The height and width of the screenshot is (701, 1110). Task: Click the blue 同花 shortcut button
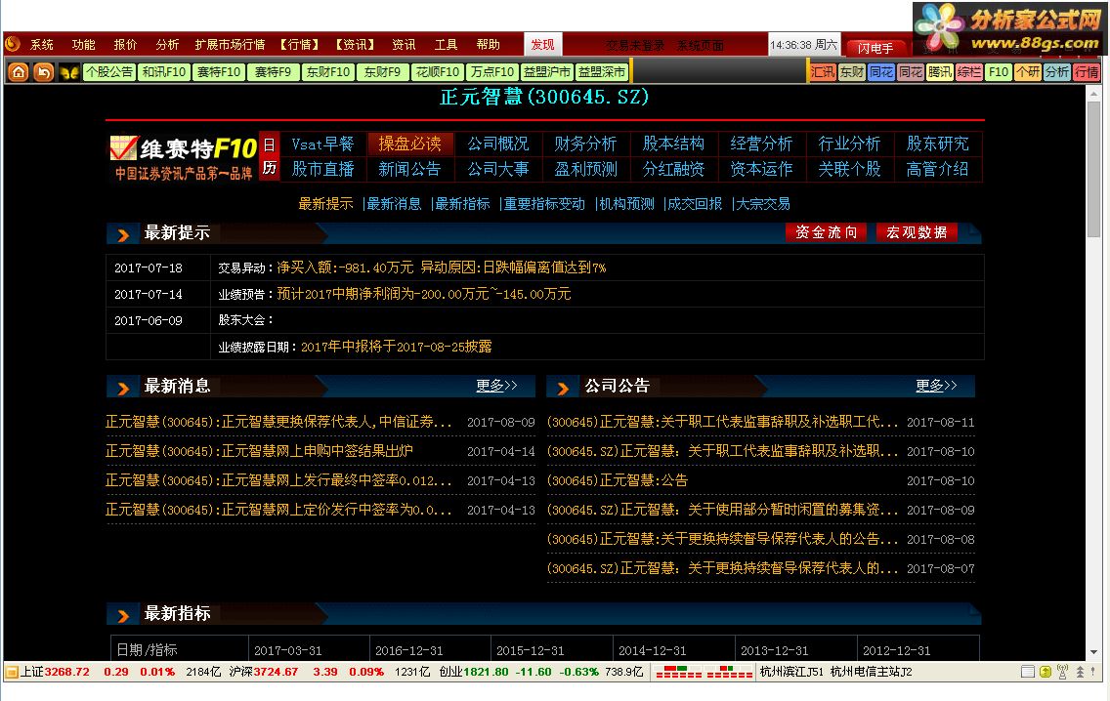[x=881, y=71]
